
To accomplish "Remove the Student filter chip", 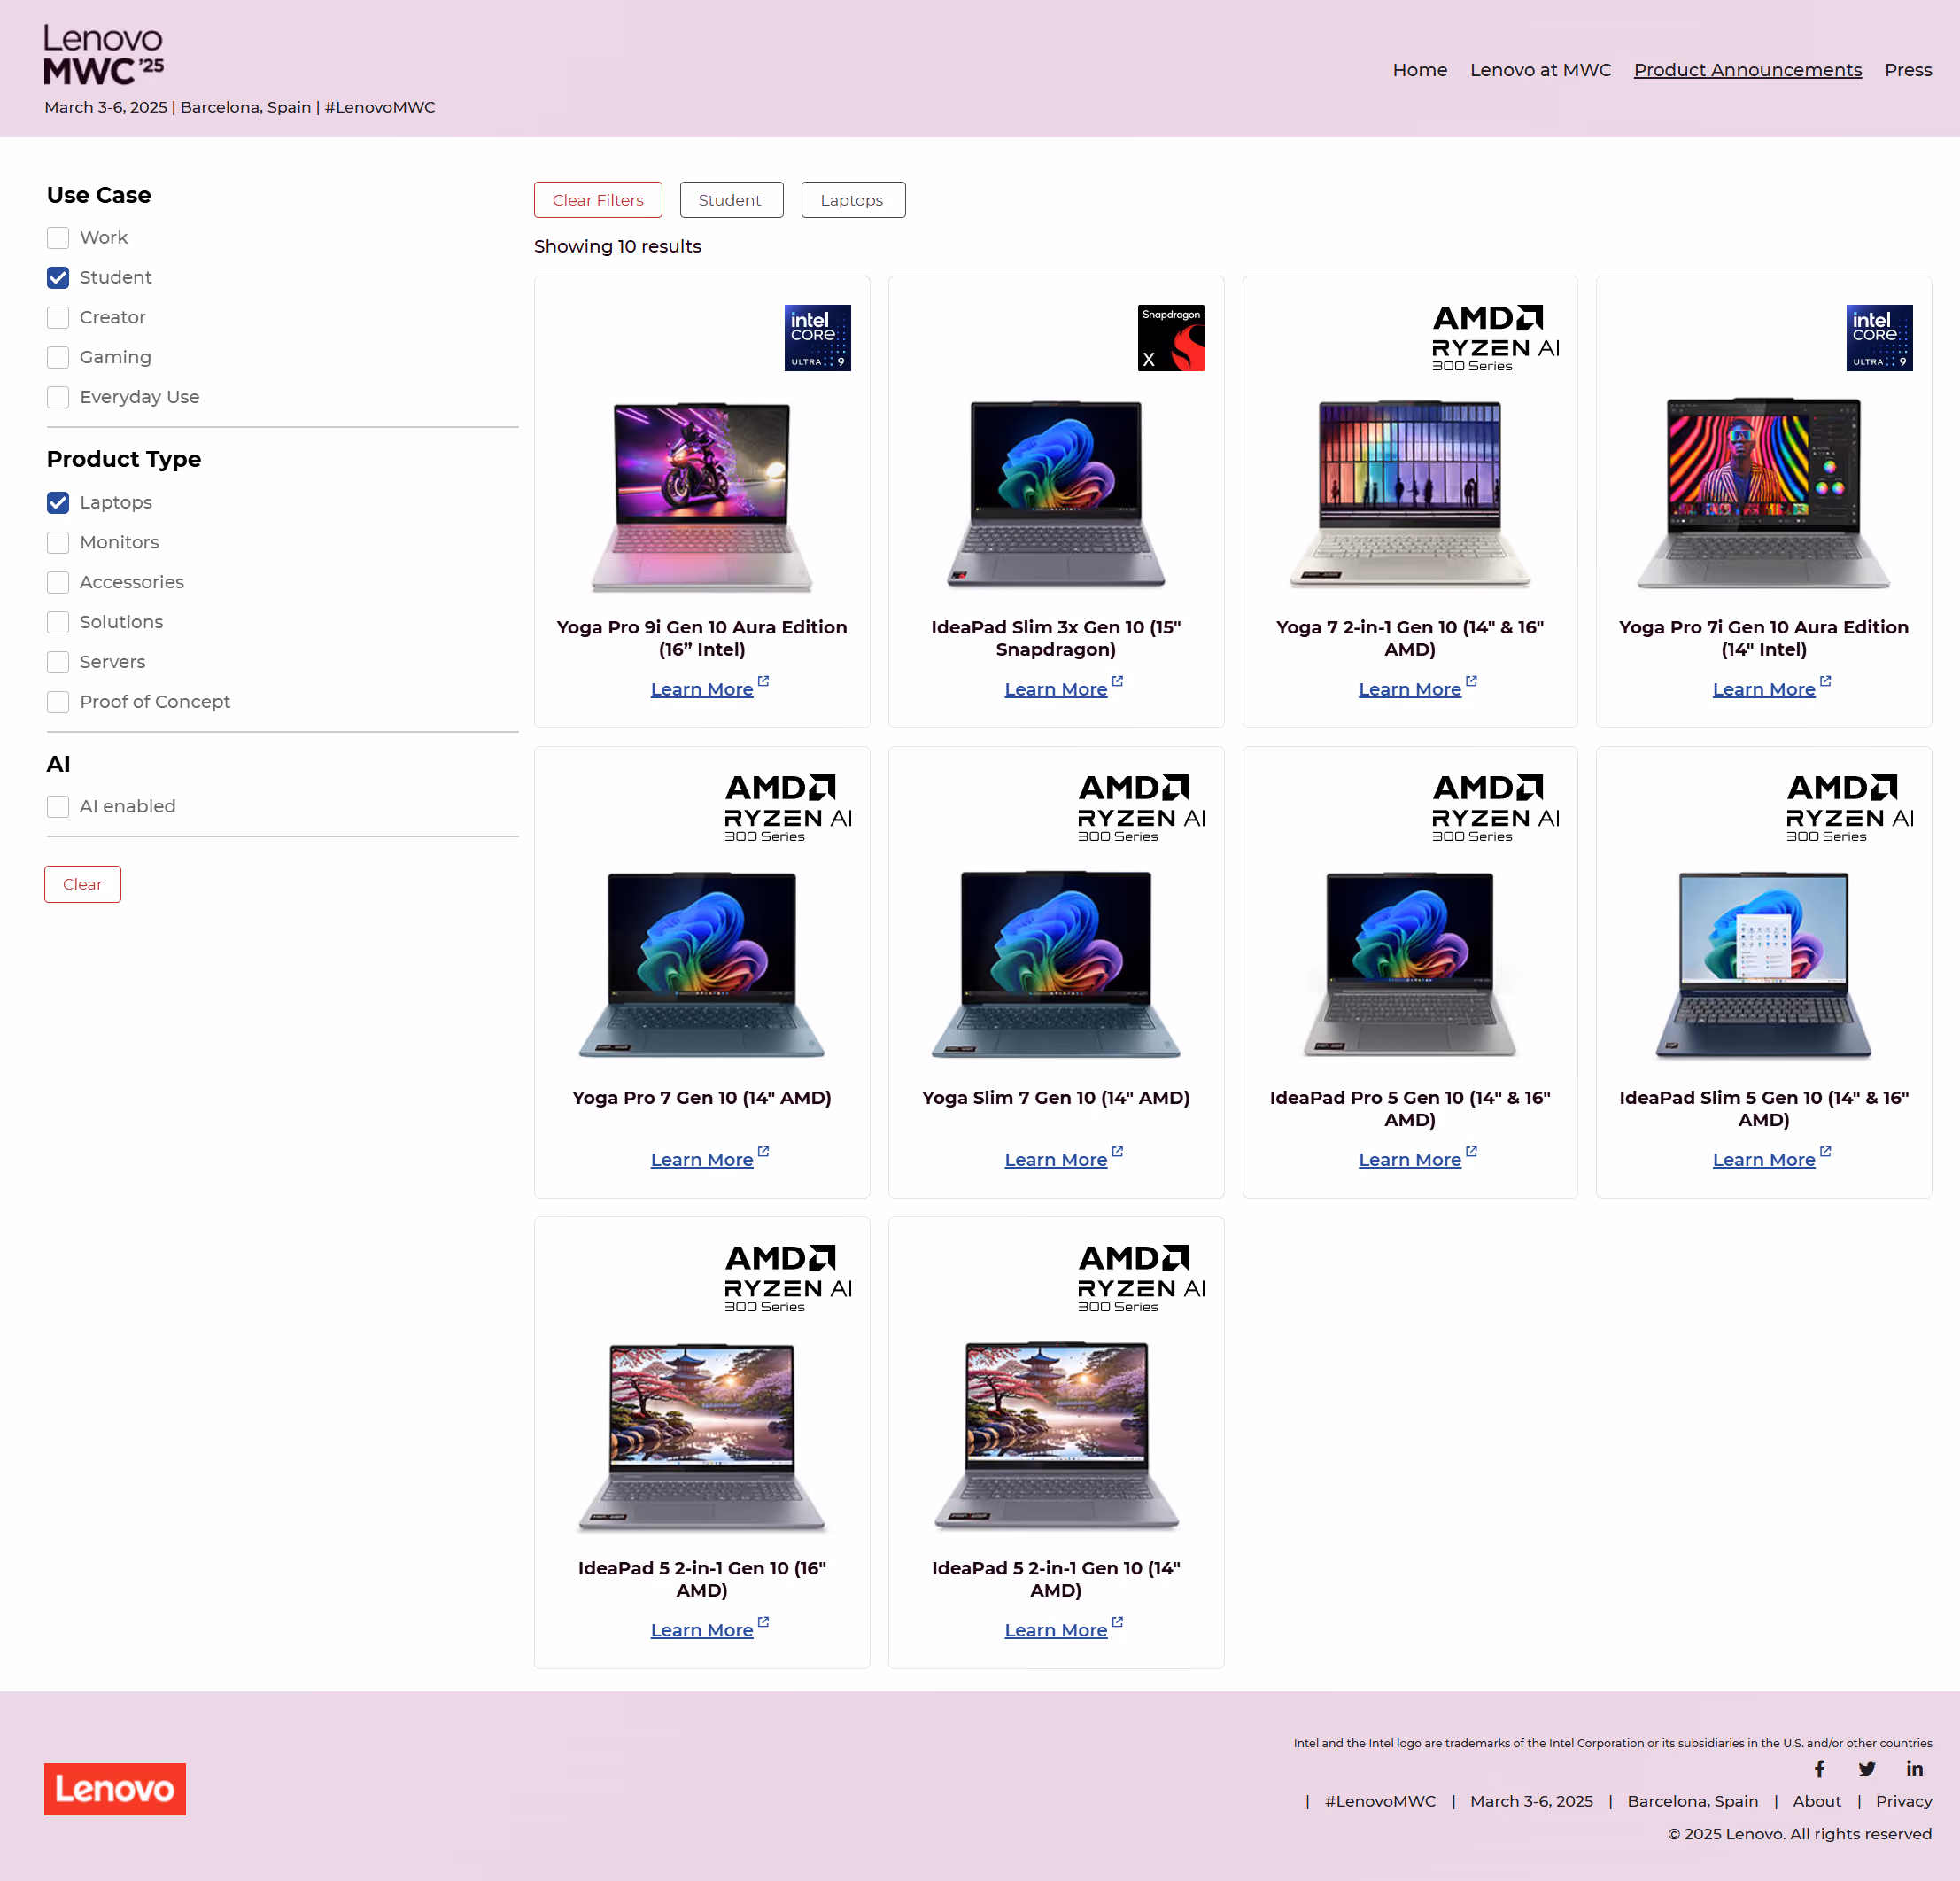I will click(731, 200).
